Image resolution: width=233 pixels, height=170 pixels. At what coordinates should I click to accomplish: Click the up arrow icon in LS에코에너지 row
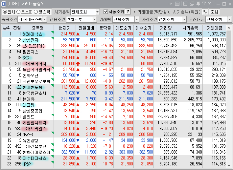[x=78, y=63]
